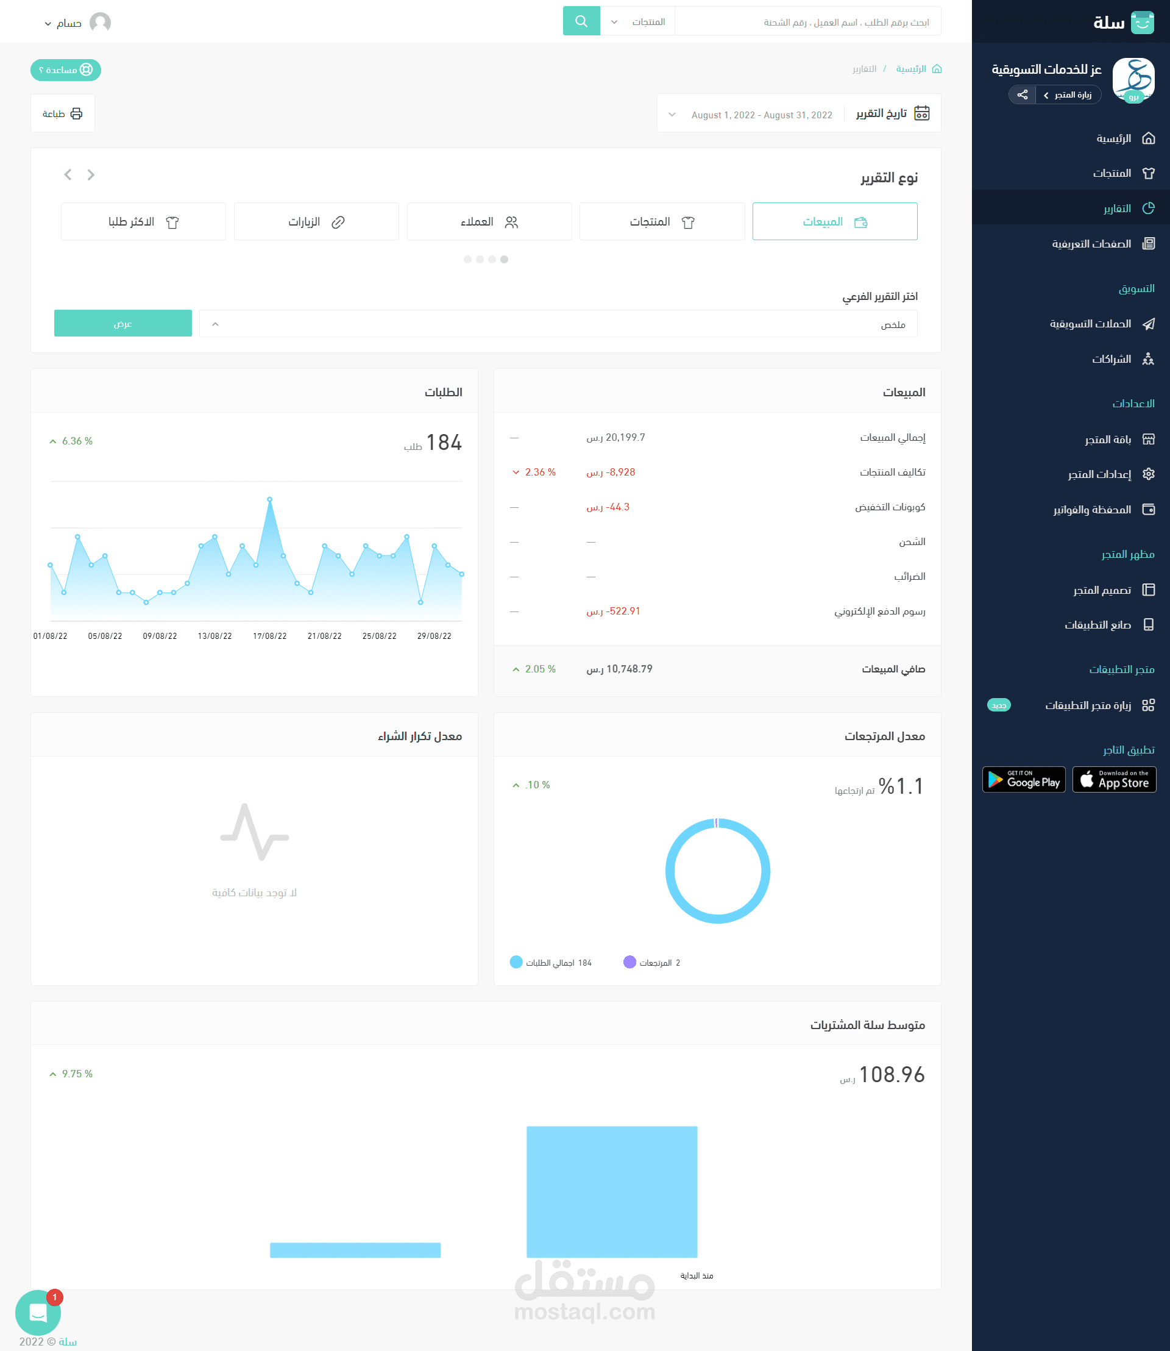The height and width of the screenshot is (1351, 1170).
Task: Click the تصميم المتجر layout icon
Action: 1149,590
